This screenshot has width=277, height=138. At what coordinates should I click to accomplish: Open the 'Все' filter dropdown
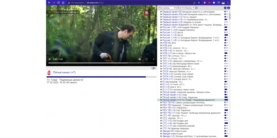coord(180,8)
